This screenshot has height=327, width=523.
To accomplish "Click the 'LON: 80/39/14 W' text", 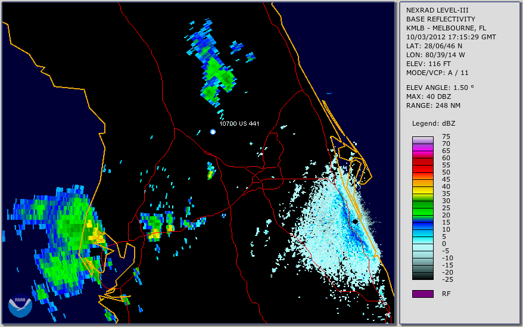I will point(435,55).
